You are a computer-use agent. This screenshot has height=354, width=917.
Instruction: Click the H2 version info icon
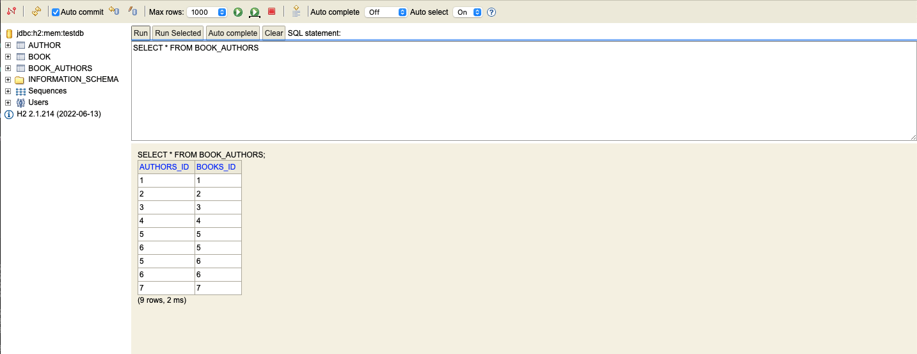(9, 115)
